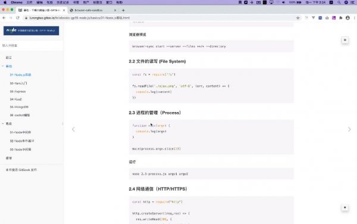The width and height of the screenshot is (357, 224).
Task: Click the sidebar search input field
Action: pyautogui.click(x=32, y=46)
